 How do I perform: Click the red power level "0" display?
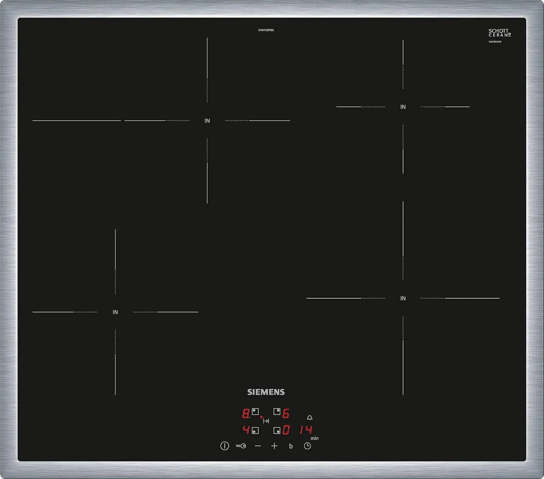(286, 430)
